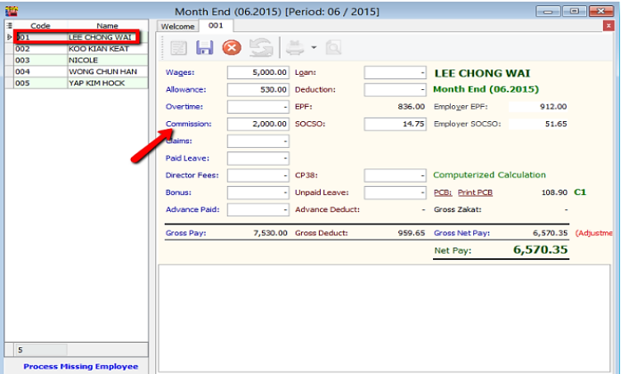Click the Refresh arrows toolbar icon
The width and height of the screenshot is (621, 374).
point(259,49)
